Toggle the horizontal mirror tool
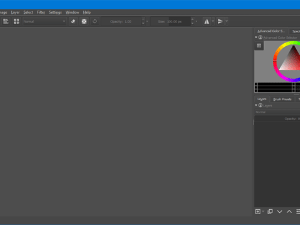The height and width of the screenshot is (225, 300). click(207, 21)
